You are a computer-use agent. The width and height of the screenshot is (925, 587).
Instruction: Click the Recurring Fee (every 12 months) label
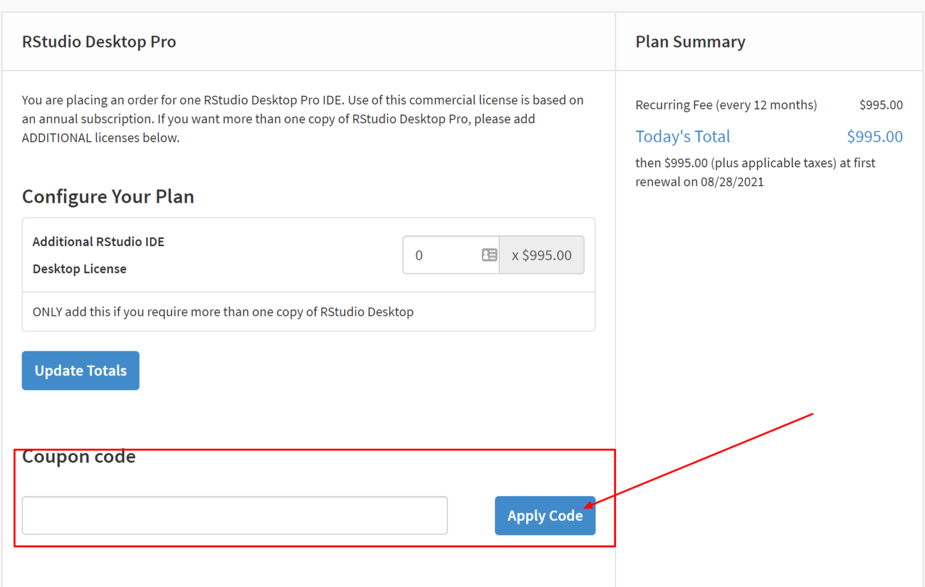[726, 105]
